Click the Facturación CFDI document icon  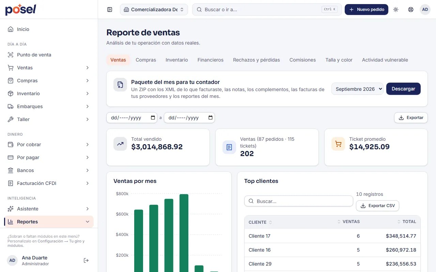pyautogui.click(x=11, y=183)
